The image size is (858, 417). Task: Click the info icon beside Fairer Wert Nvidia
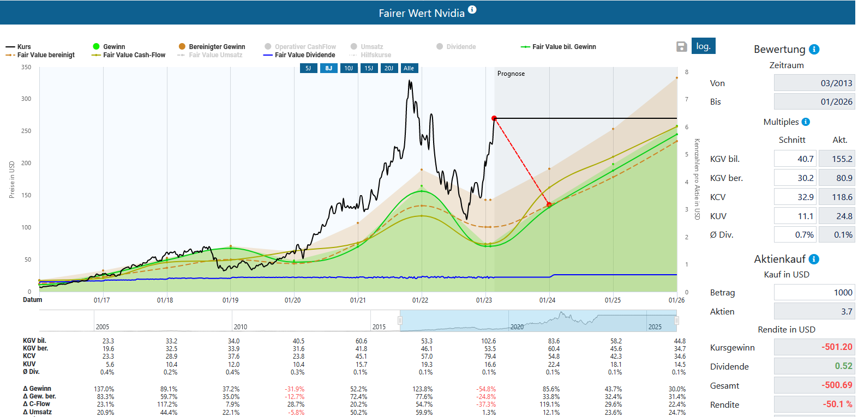point(472,9)
